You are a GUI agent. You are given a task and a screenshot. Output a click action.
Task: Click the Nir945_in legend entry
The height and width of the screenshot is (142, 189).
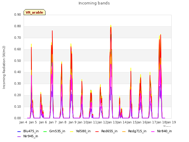(x=27, y=136)
